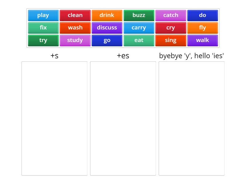This screenshot has width=246, height=184.
Task: Click the 'discuss' word tile
Action: (x=107, y=28)
